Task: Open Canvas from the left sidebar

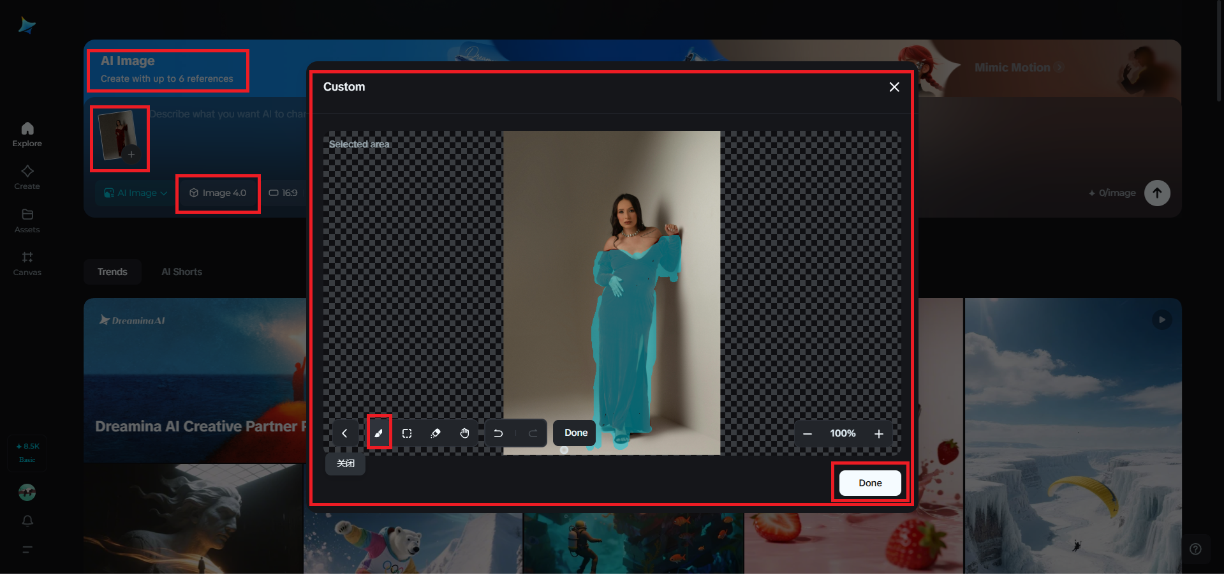Action: [x=27, y=263]
